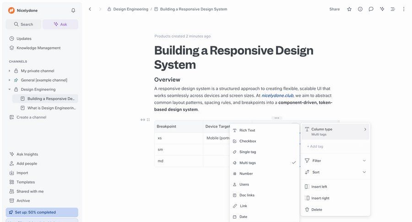Navigate back with the left arrow
This screenshot has height=222, width=412.
click(90, 9)
